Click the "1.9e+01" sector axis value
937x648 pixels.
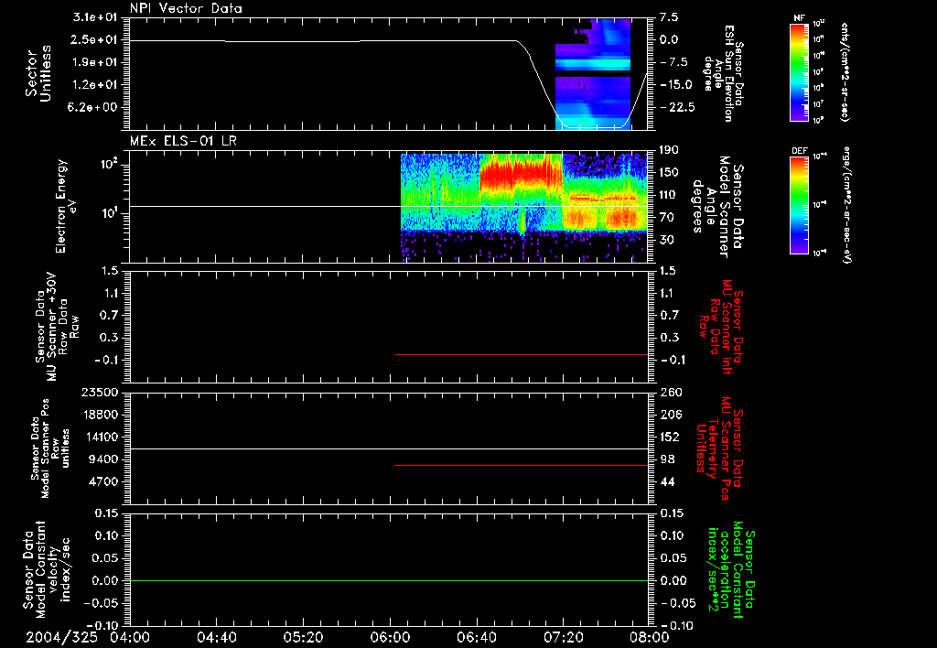pos(94,62)
